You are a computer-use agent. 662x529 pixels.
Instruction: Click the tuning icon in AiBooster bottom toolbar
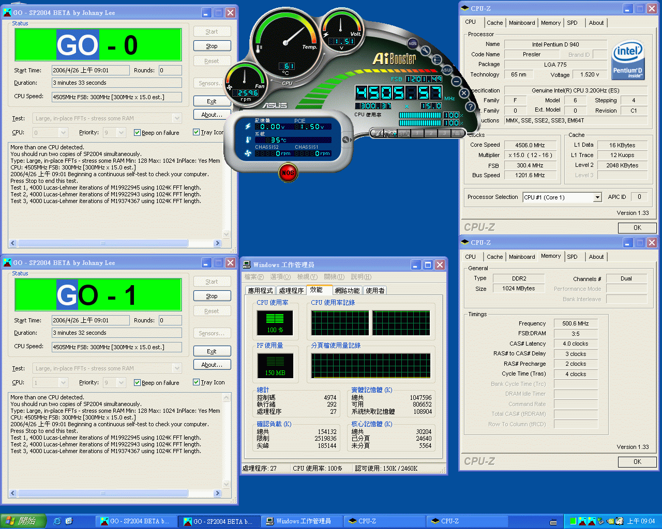pyautogui.click(x=391, y=133)
